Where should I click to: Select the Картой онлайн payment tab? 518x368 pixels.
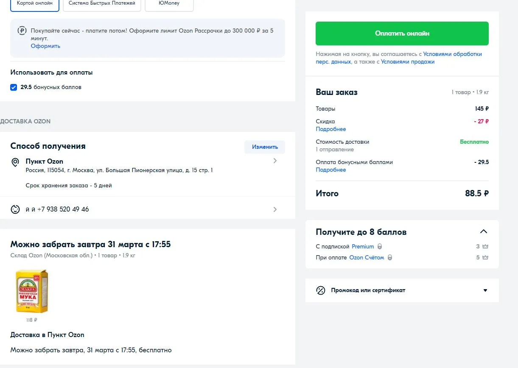tap(35, 4)
